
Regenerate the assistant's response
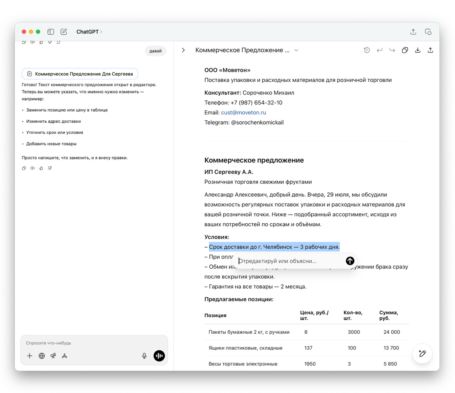(58, 42)
